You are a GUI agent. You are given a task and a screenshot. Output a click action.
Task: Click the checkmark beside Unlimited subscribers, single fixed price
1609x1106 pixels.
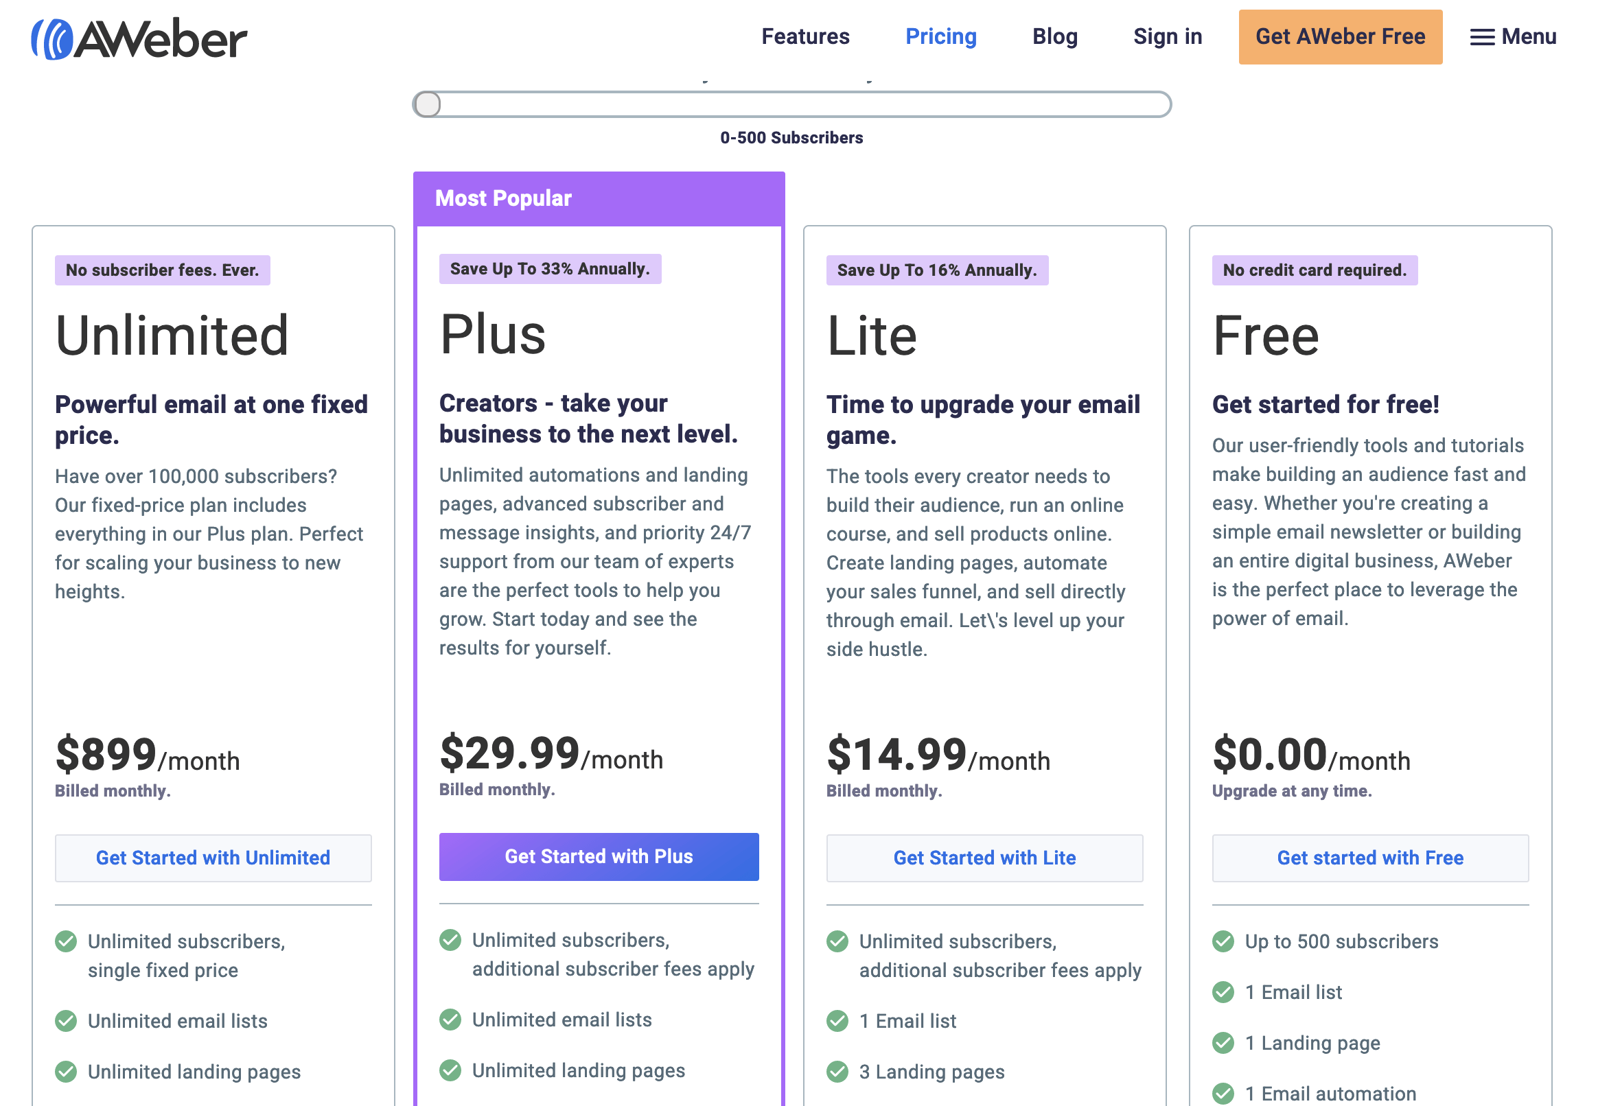point(67,941)
